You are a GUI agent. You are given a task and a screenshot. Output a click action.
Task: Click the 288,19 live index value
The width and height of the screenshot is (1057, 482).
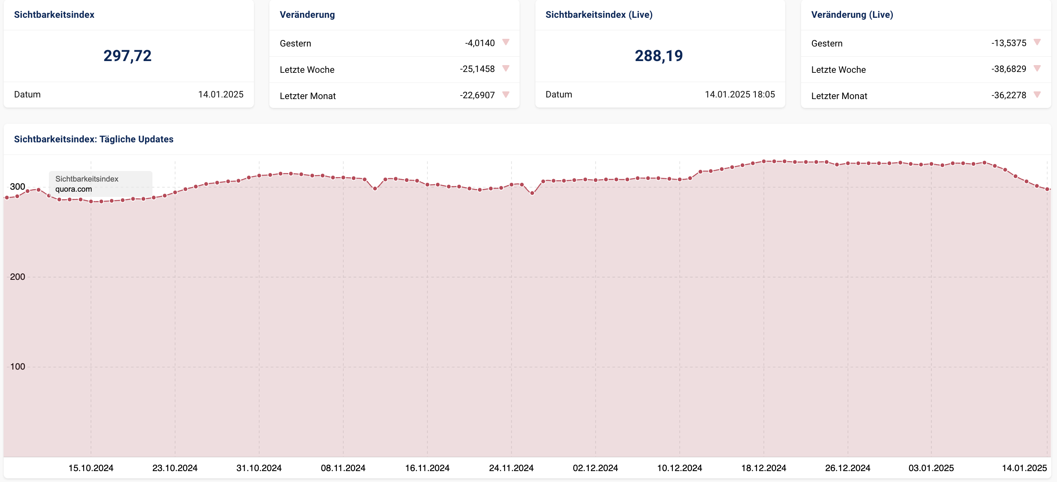tap(659, 56)
